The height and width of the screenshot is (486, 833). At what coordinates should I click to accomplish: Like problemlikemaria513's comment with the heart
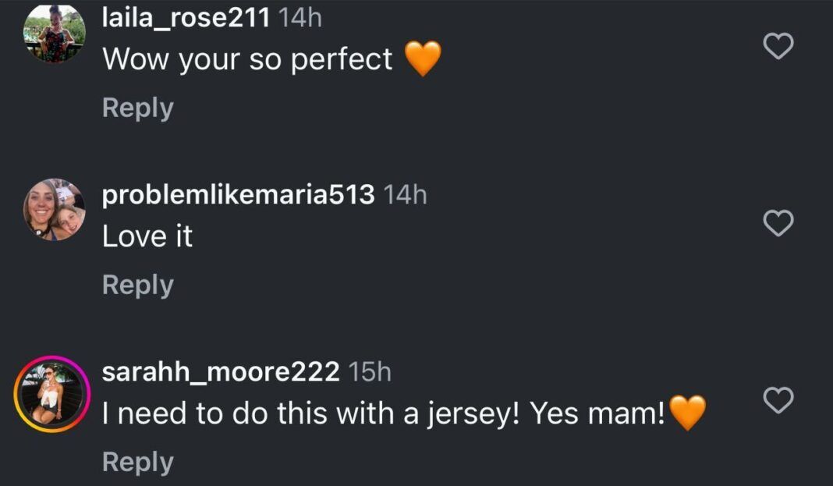777,224
